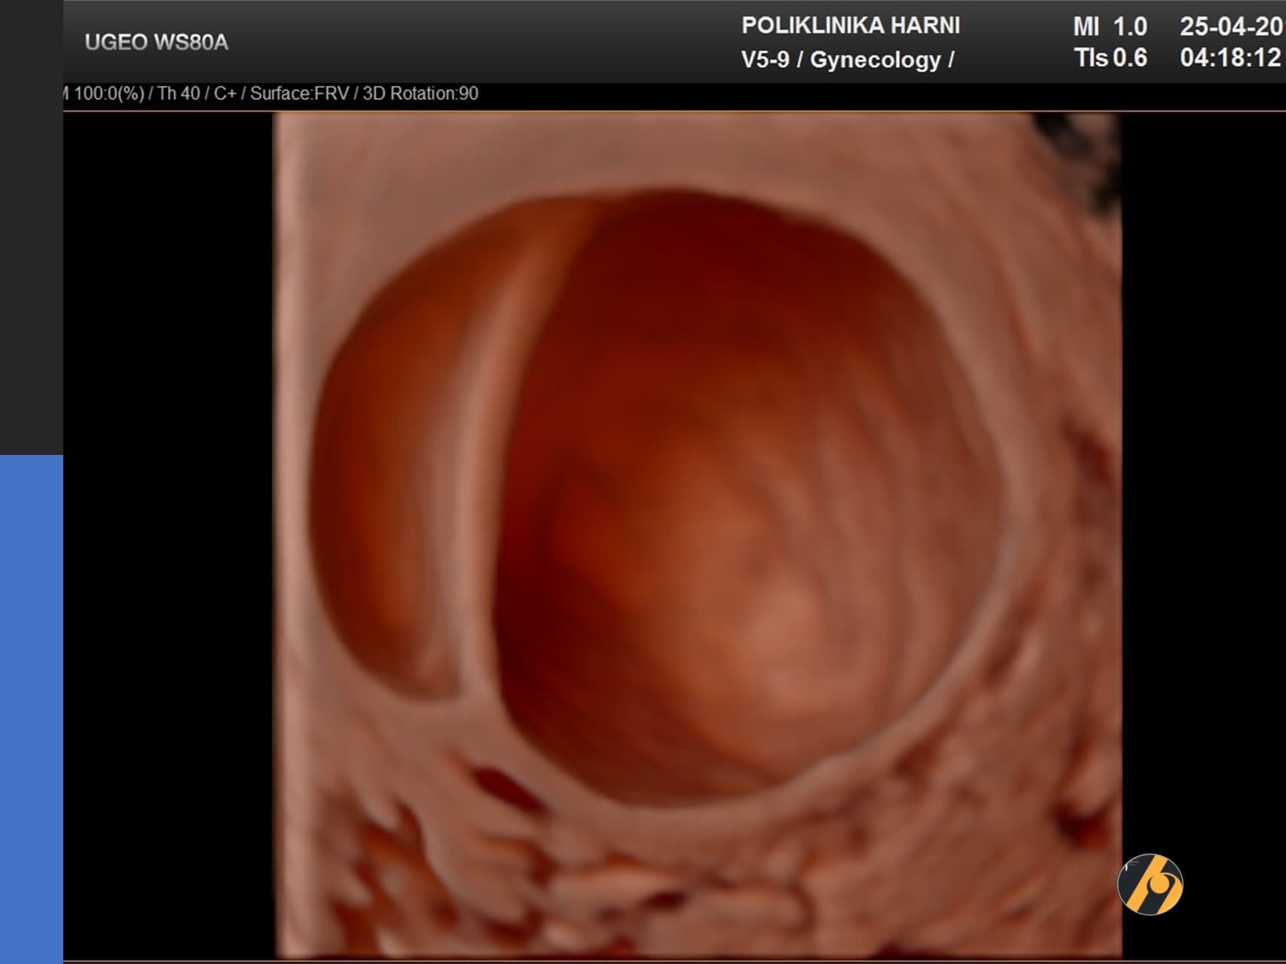Select the POLIKLINIKA HARNI clinic name
Image resolution: width=1286 pixels, height=964 pixels.
[x=851, y=26]
